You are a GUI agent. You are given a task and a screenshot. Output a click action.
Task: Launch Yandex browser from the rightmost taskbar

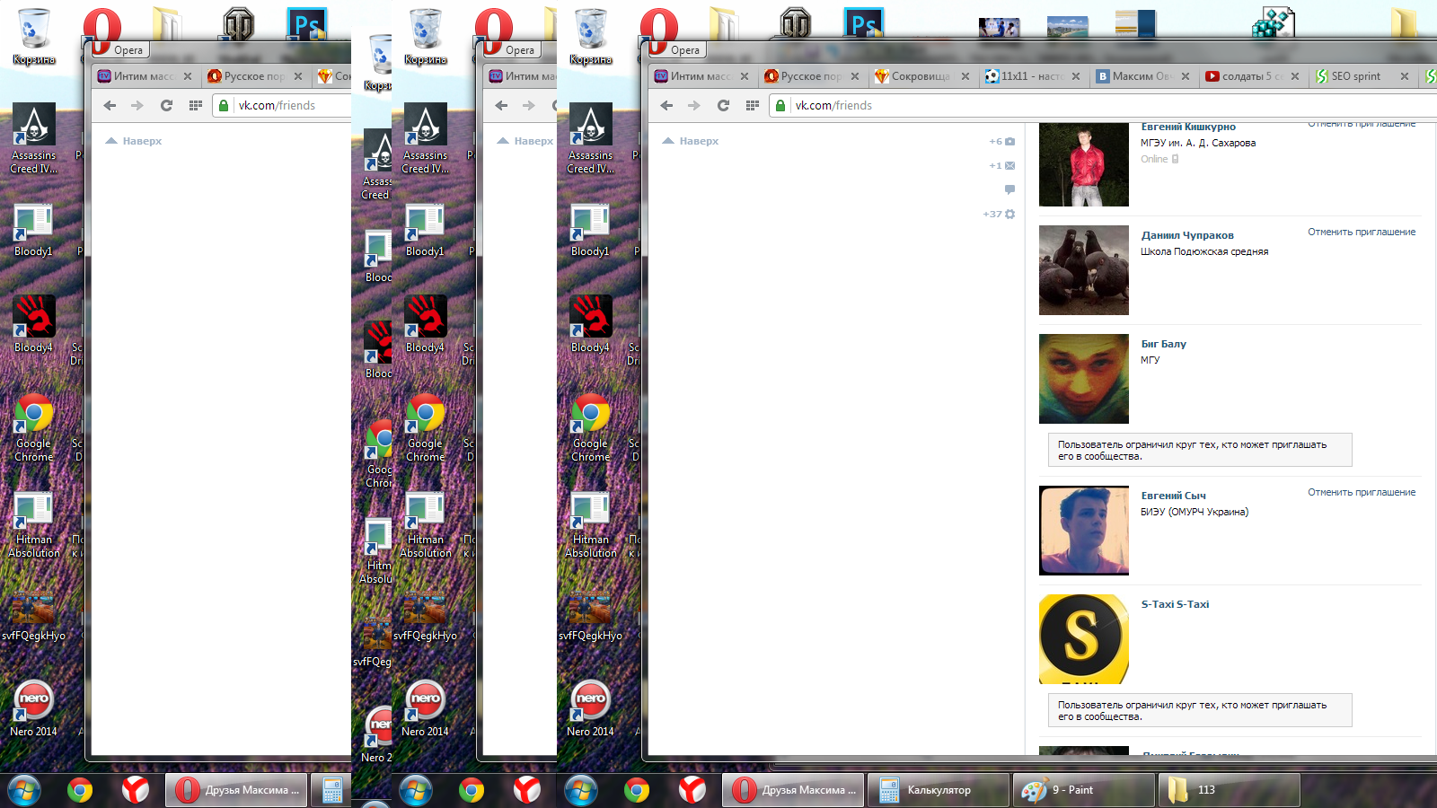click(x=692, y=790)
